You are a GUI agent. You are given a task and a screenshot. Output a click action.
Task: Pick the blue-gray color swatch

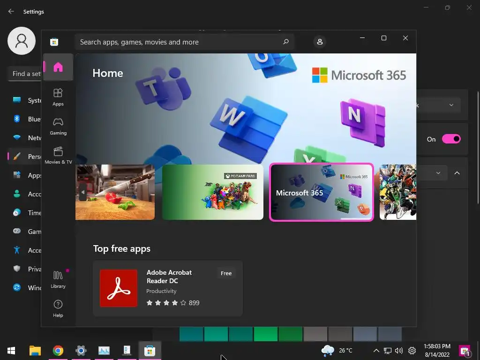click(365, 334)
